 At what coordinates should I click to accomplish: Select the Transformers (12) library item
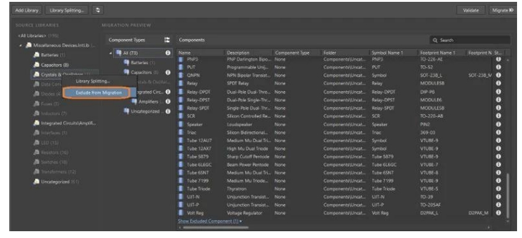[x=55, y=172]
